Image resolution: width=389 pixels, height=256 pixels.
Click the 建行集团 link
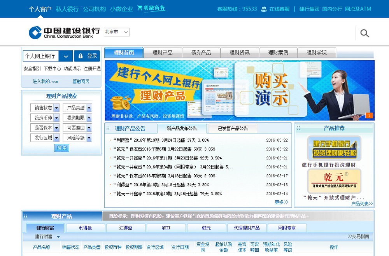tap(309, 9)
